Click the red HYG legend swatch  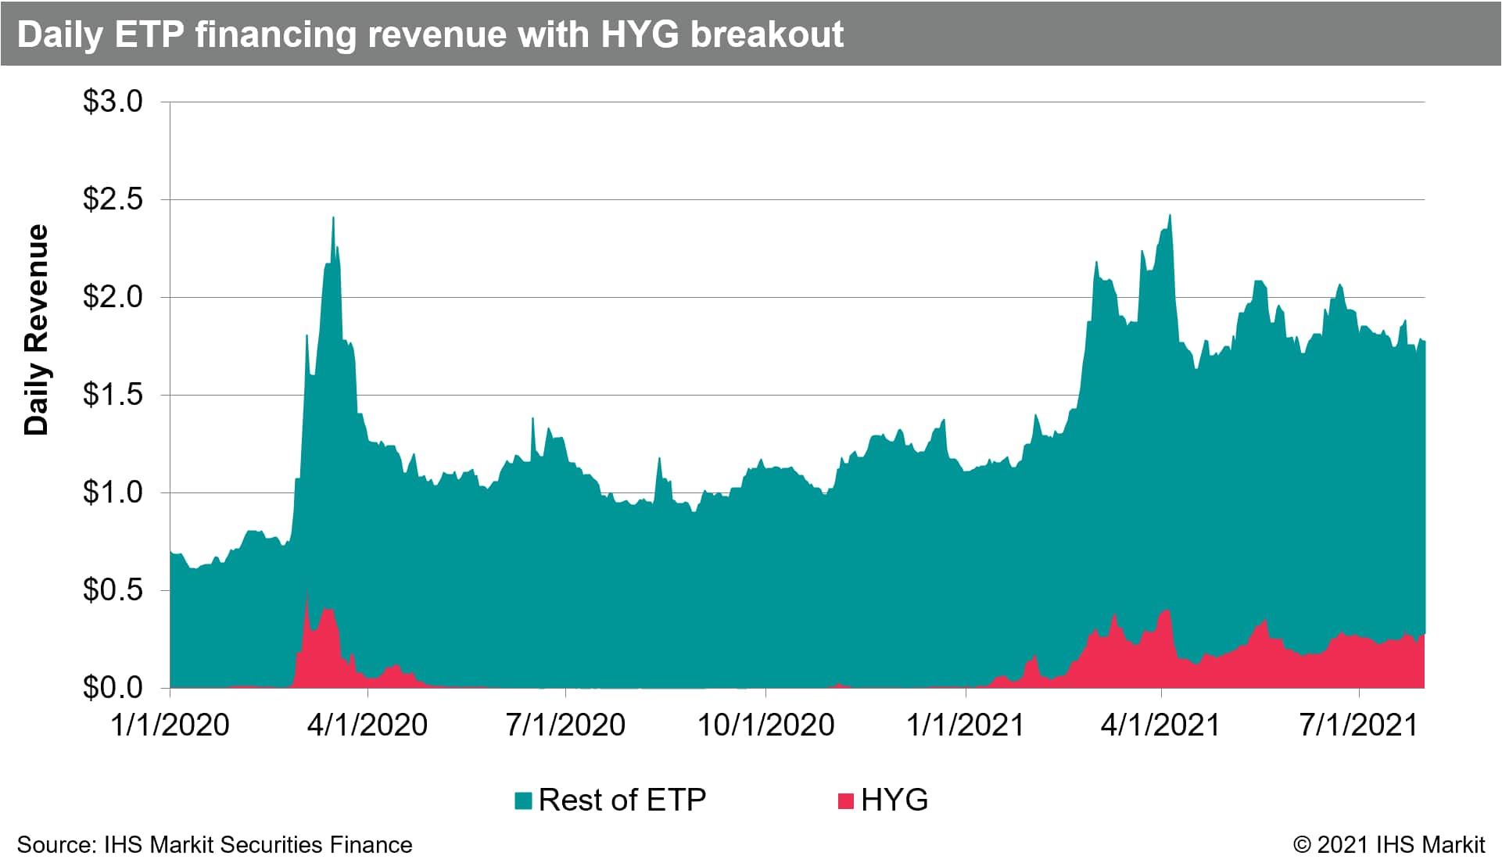pos(845,800)
